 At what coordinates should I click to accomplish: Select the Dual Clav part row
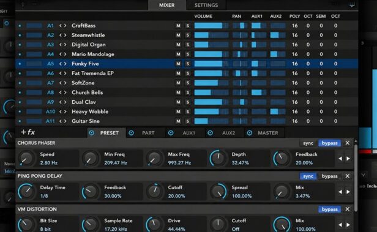[187, 102]
